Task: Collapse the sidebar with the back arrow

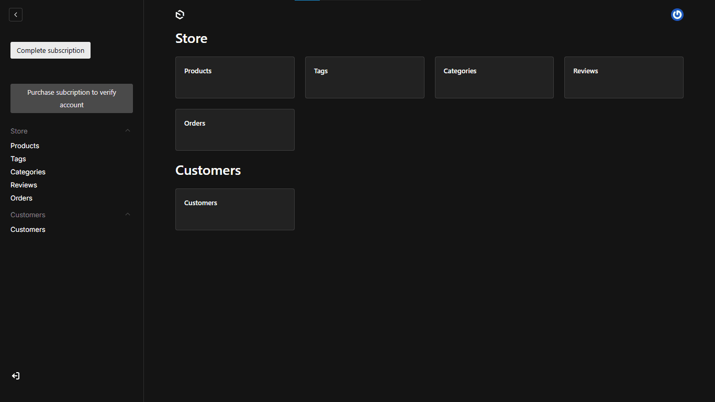Action: [x=16, y=15]
